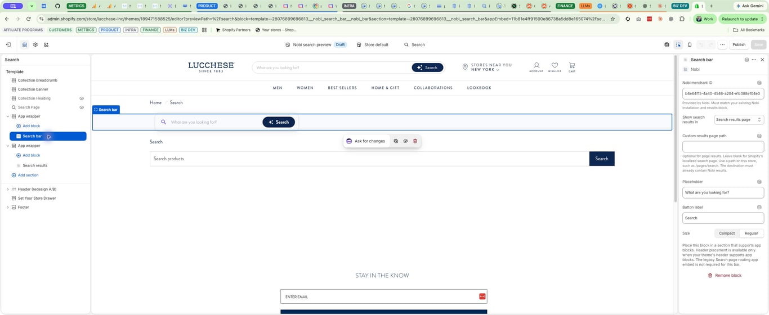The height and width of the screenshot is (315, 769).
Task: Click the GitHub tab icon in browser
Action: point(57,6)
